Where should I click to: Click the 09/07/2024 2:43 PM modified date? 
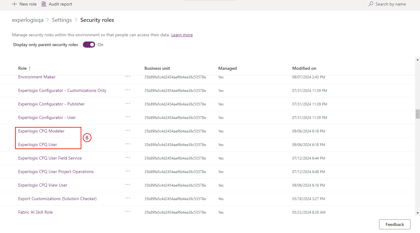click(309, 77)
